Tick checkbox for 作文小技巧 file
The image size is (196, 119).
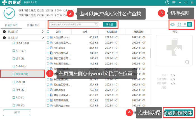coord(48,53)
